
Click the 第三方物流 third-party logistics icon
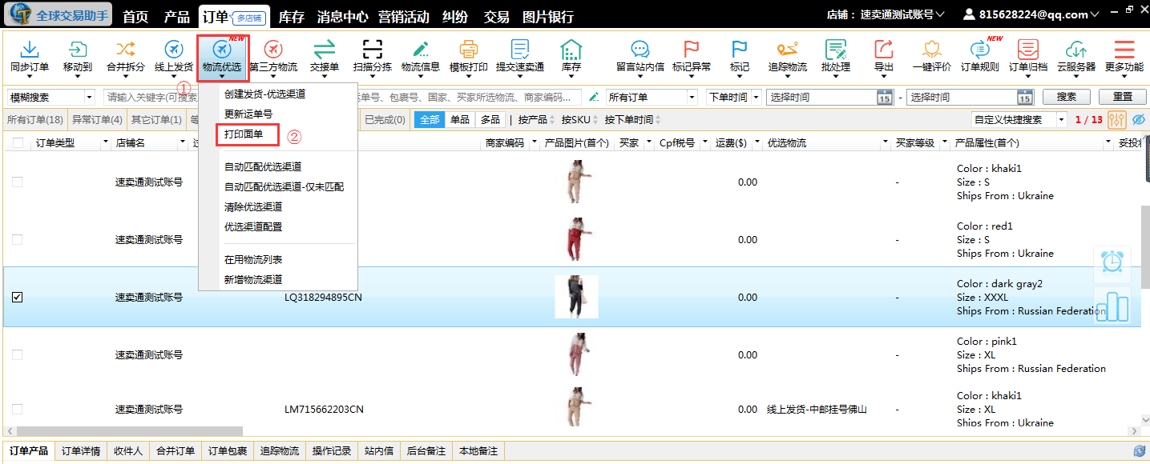tap(273, 49)
